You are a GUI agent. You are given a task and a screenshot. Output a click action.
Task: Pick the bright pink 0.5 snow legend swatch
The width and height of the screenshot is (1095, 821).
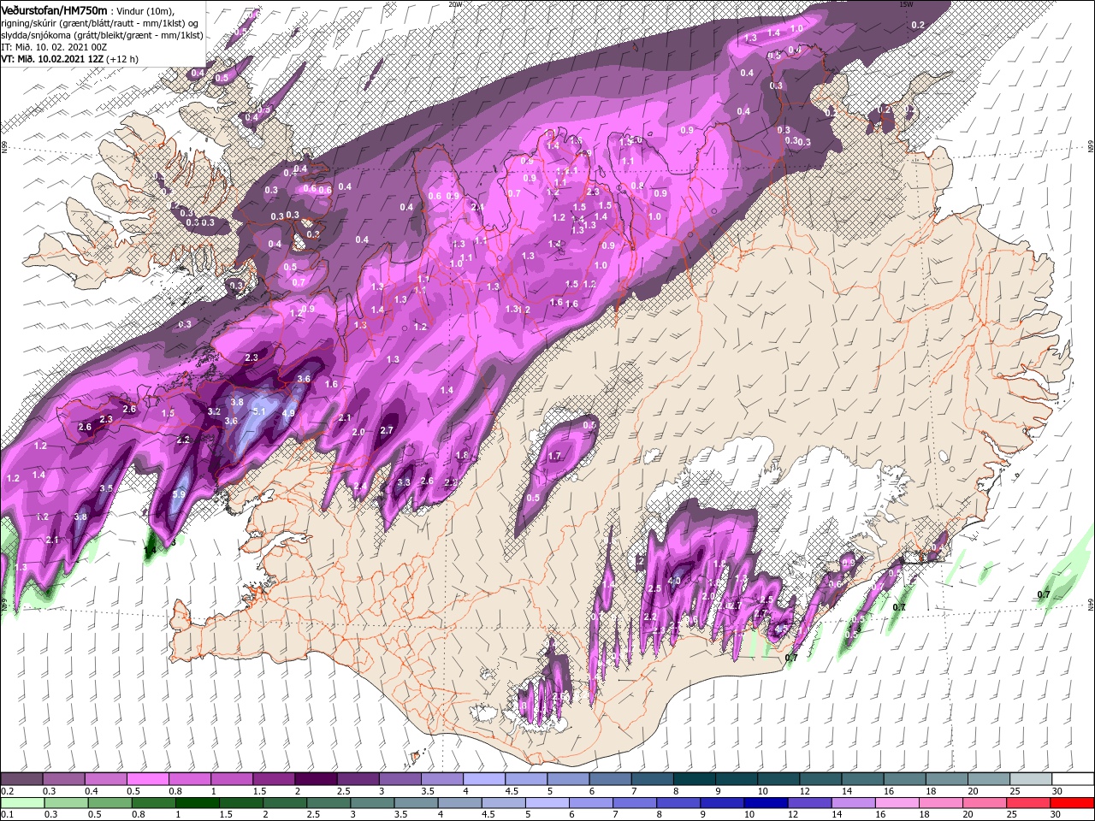click(x=147, y=778)
